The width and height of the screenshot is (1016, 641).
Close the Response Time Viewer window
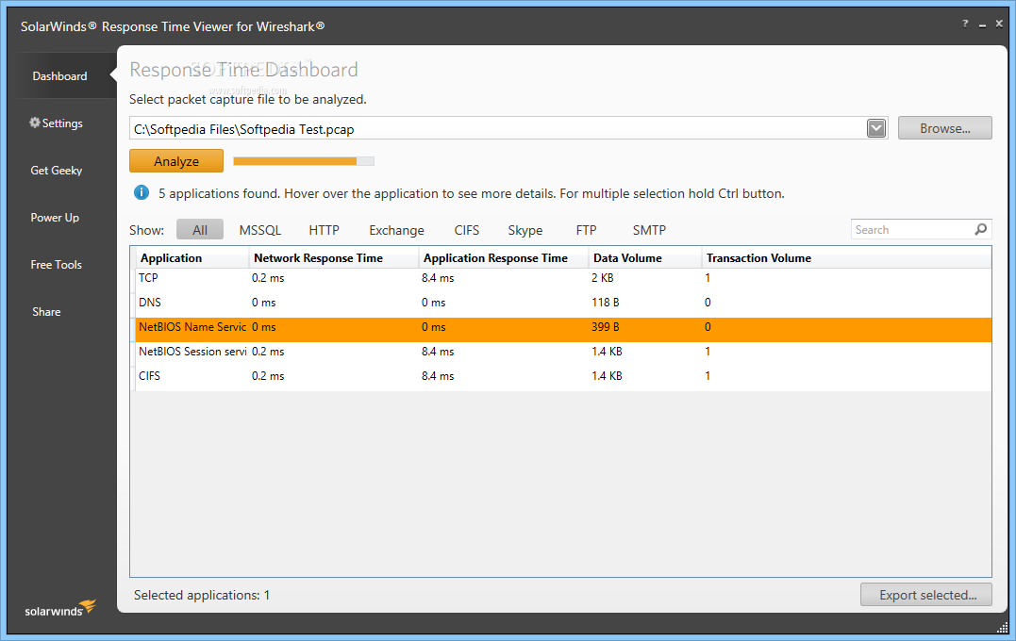click(x=999, y=24)
